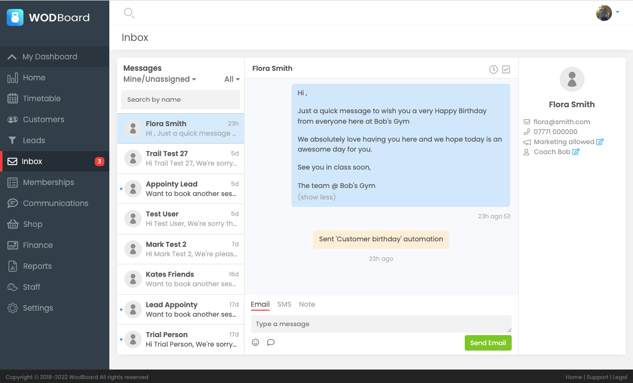Image resolution: width=633 pixels, height=383 pixels.
Task: Collapse the birthday message via show less
Action: click(x=316, y=197)
